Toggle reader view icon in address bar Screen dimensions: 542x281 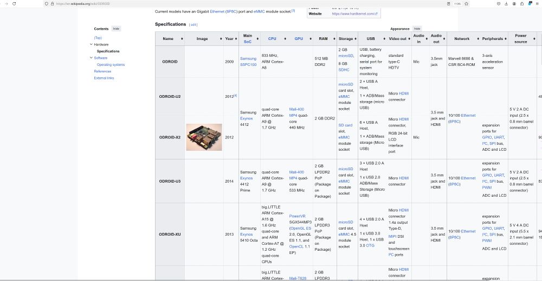pos(448,4)
